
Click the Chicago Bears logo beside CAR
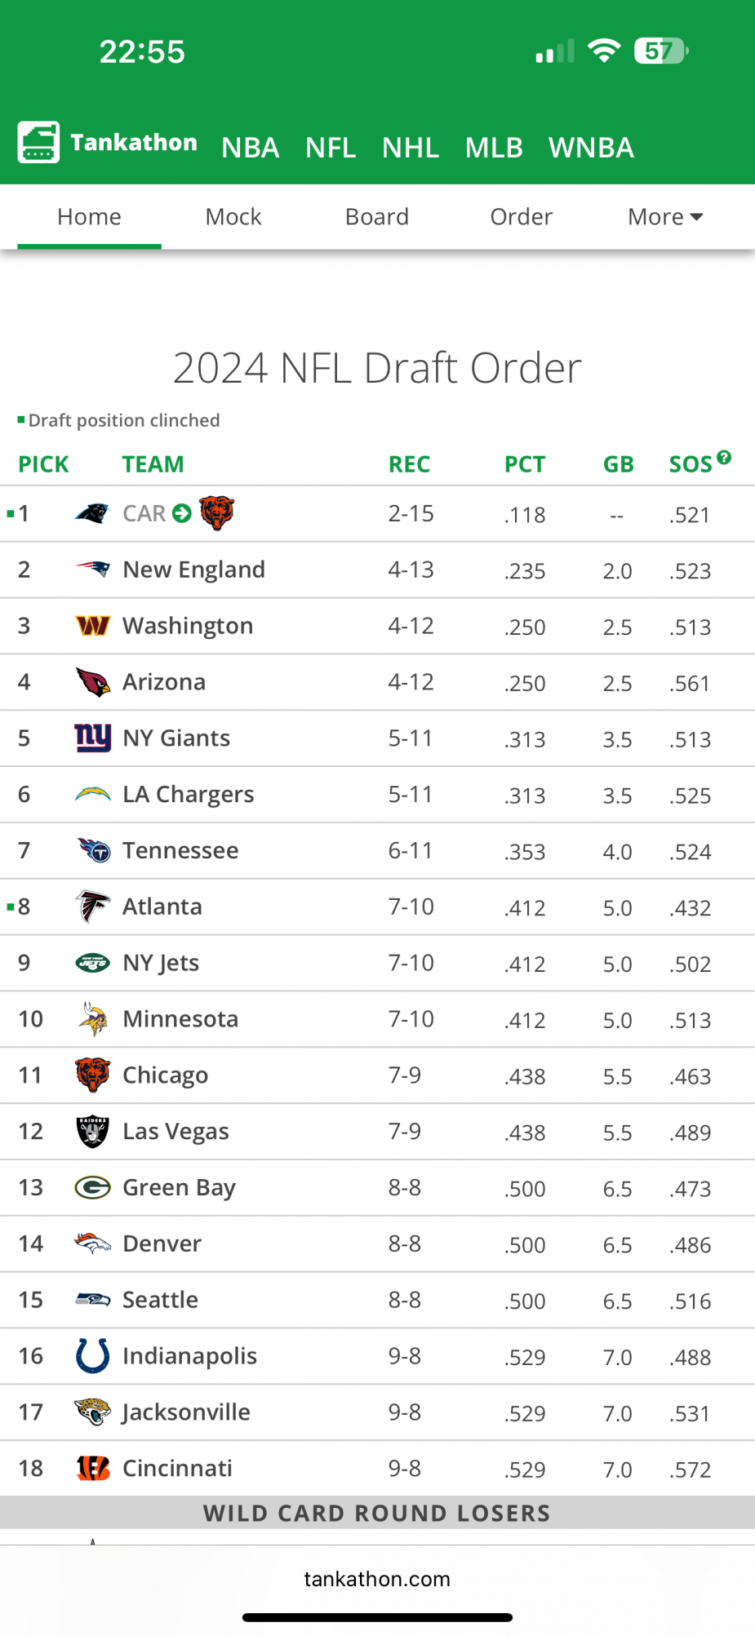[x=216, y=513]
